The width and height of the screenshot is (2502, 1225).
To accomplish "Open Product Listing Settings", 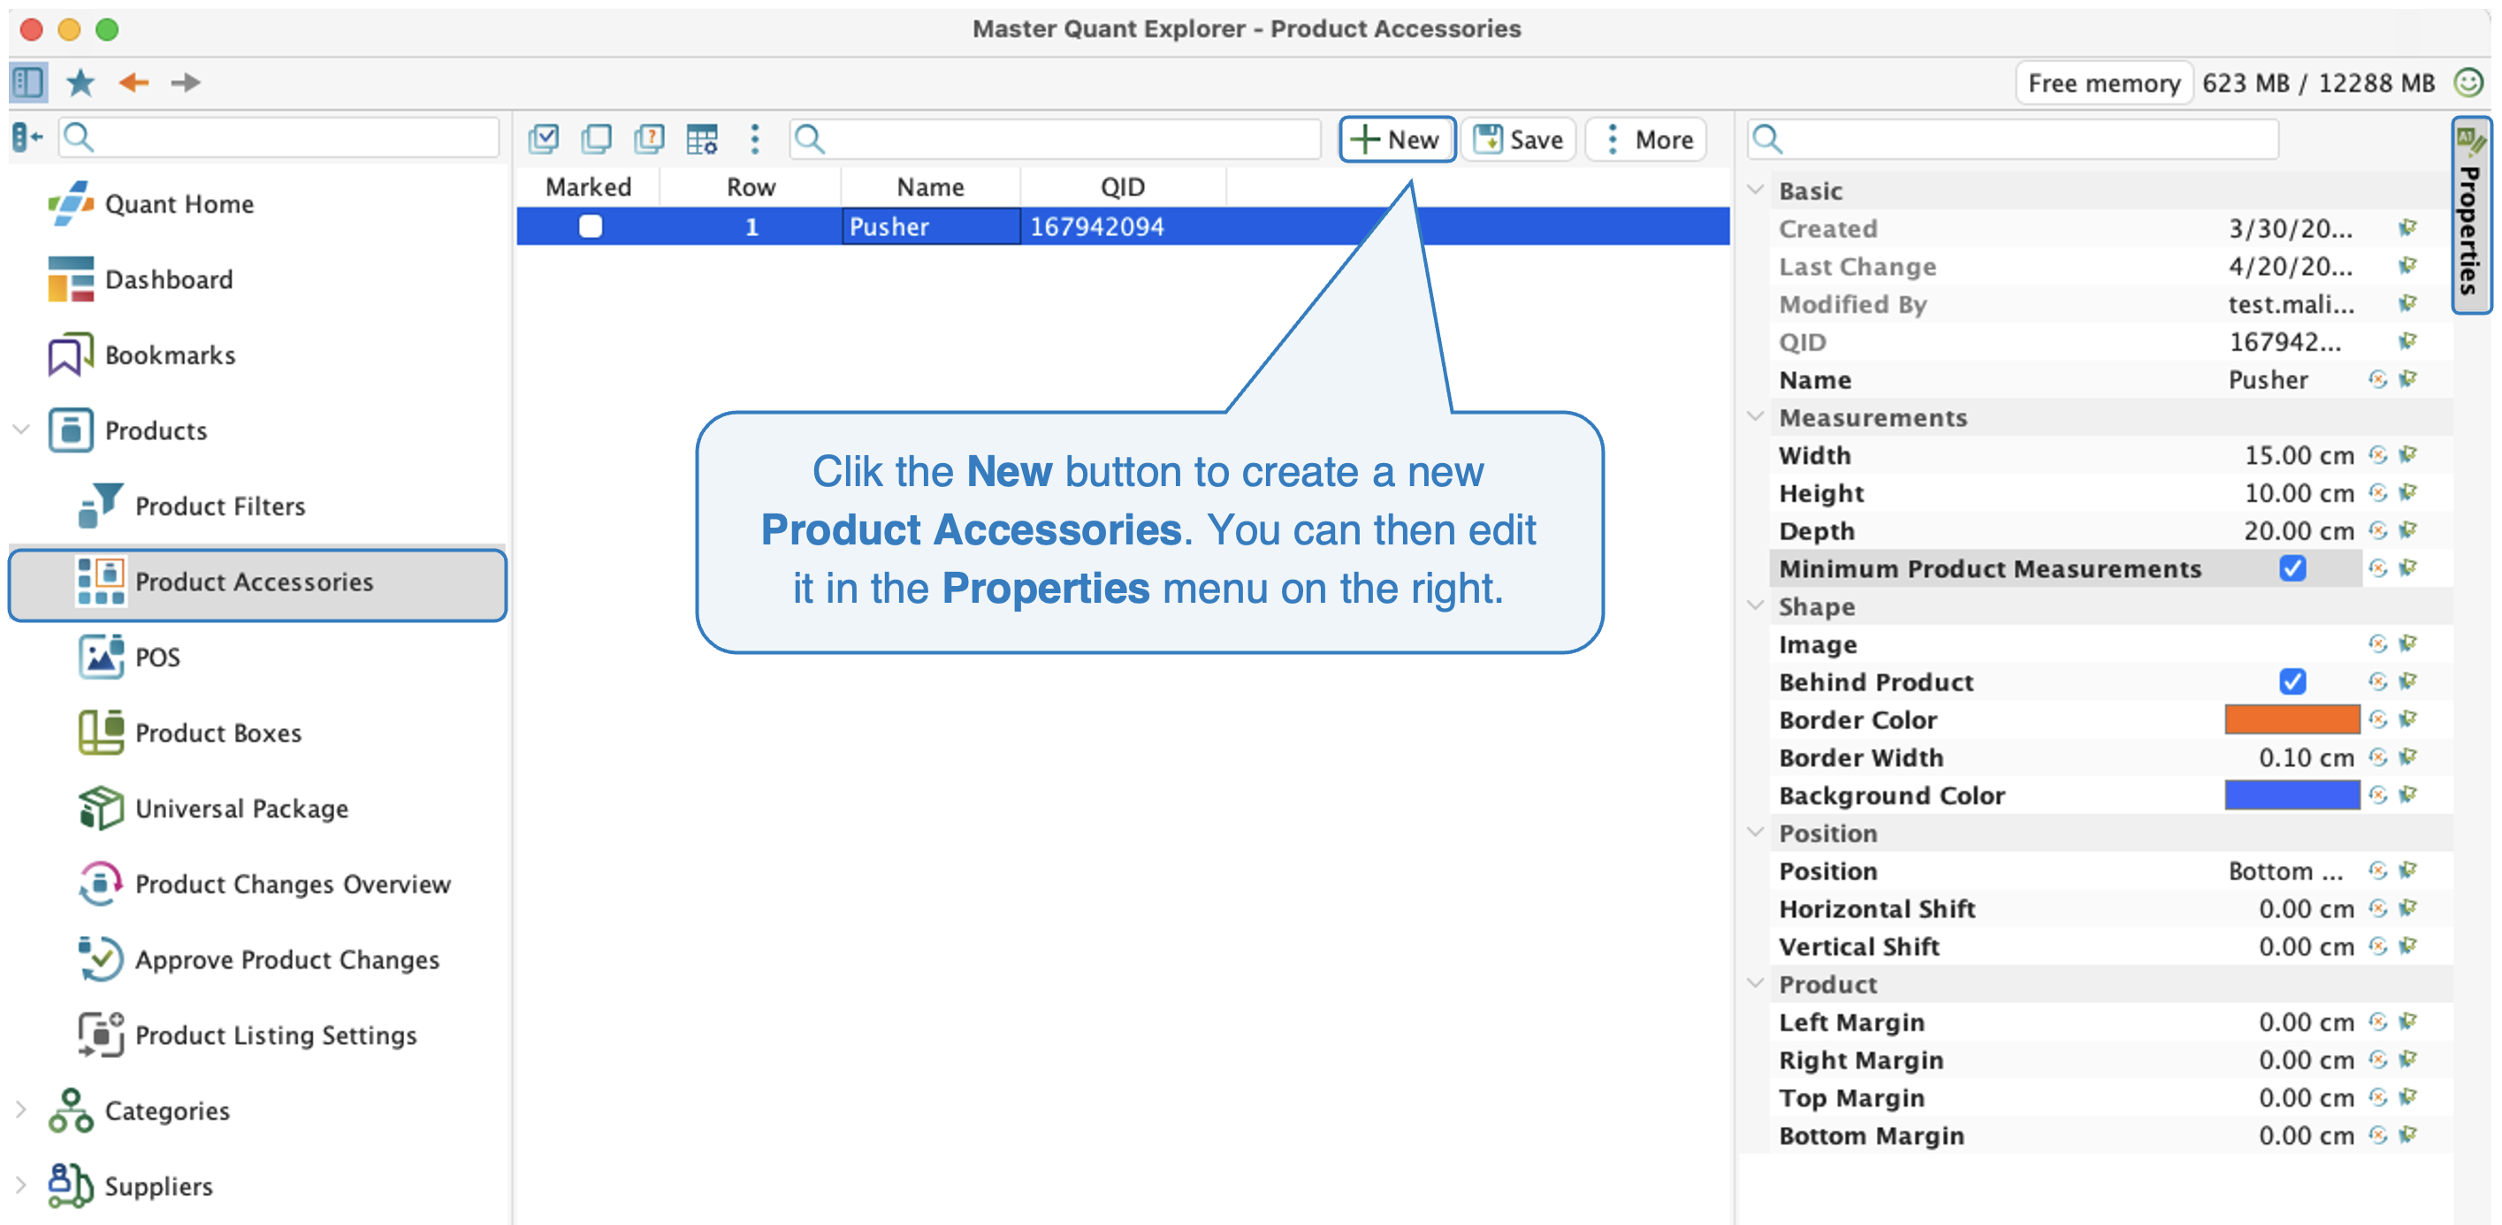I will pyautogui.click(x=248, y=1035).
